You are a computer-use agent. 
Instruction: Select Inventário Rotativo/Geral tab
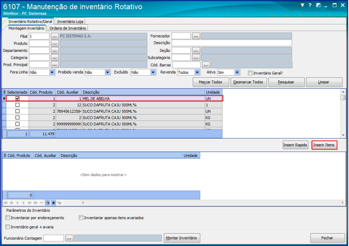pos(30,21)
